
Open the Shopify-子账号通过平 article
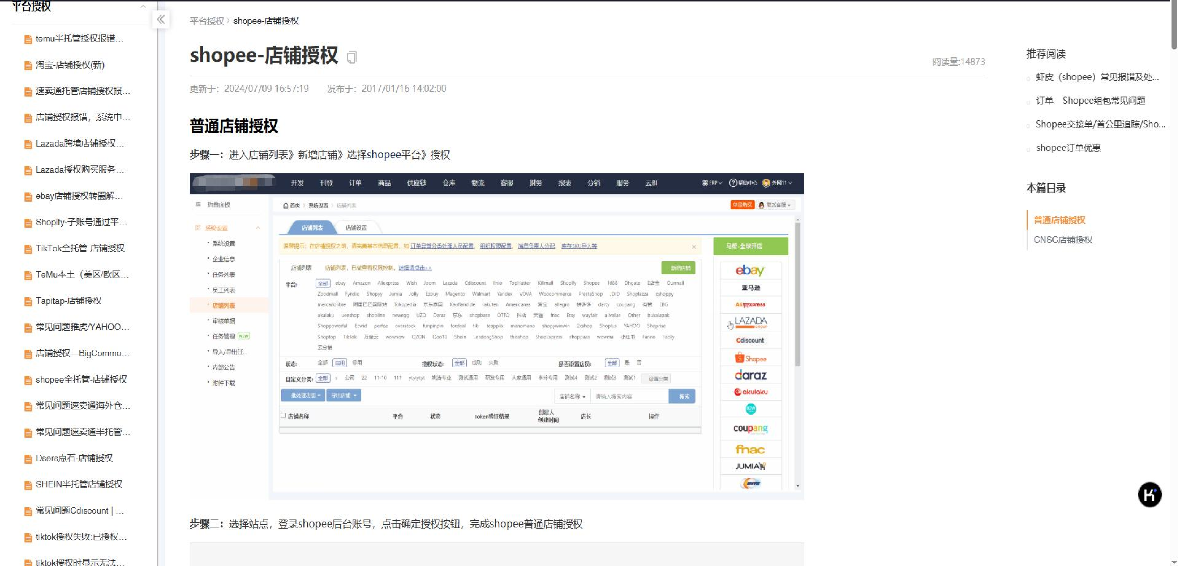81,223
